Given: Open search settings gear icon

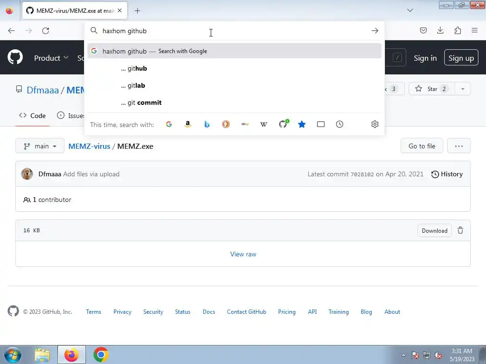Looking at the screenshot, I should [375, 124].
